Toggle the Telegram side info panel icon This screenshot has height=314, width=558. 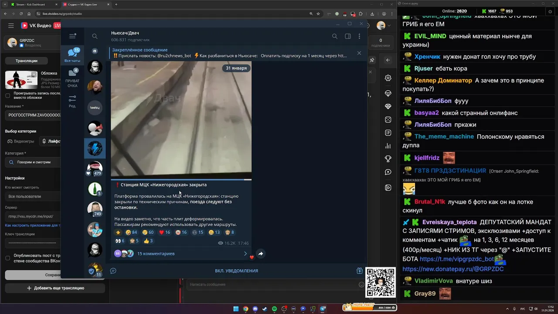[348, 36]
